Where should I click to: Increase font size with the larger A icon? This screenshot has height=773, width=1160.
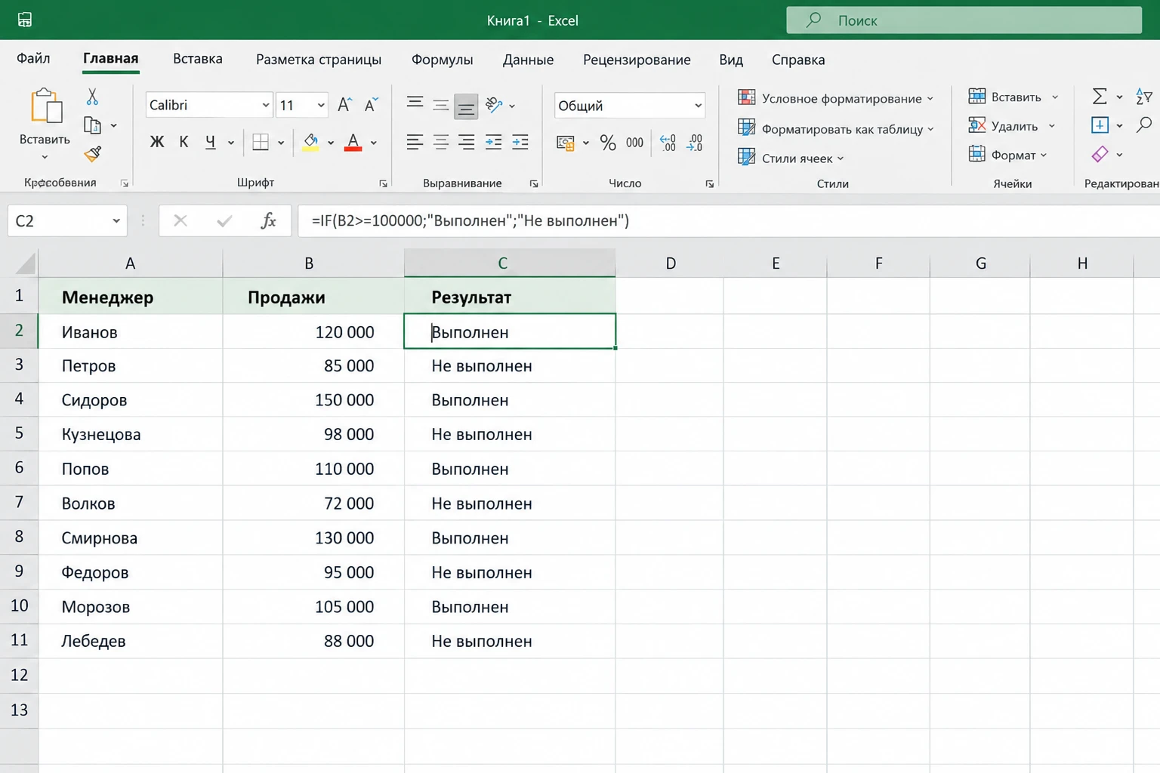[x=344, y=105]
